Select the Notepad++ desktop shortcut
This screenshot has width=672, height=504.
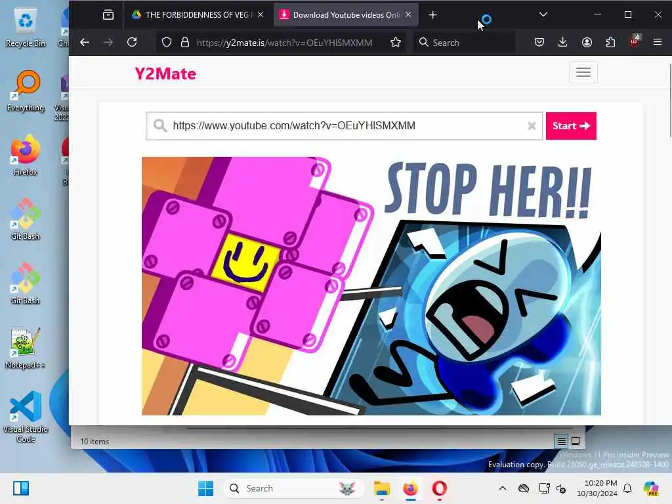pos(26,348)
